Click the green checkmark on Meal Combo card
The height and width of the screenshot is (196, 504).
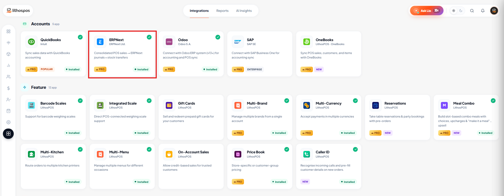[x=493, y=101]
